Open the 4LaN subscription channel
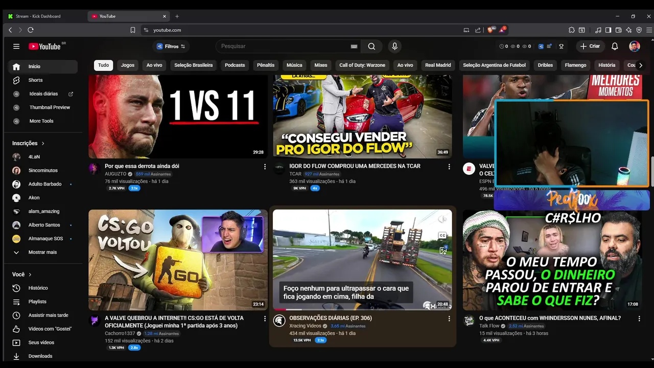The height and width of the screenshot is (368, 654). [x=43, y=157]
